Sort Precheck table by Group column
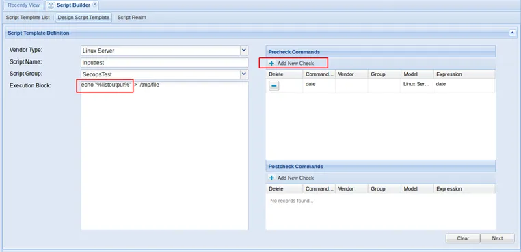The width and height of the screenshot is (521, 252). (384, 74)
